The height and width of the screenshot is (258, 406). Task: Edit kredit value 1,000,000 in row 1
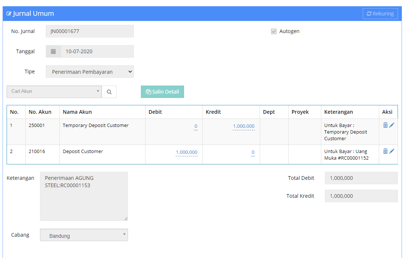244,126
